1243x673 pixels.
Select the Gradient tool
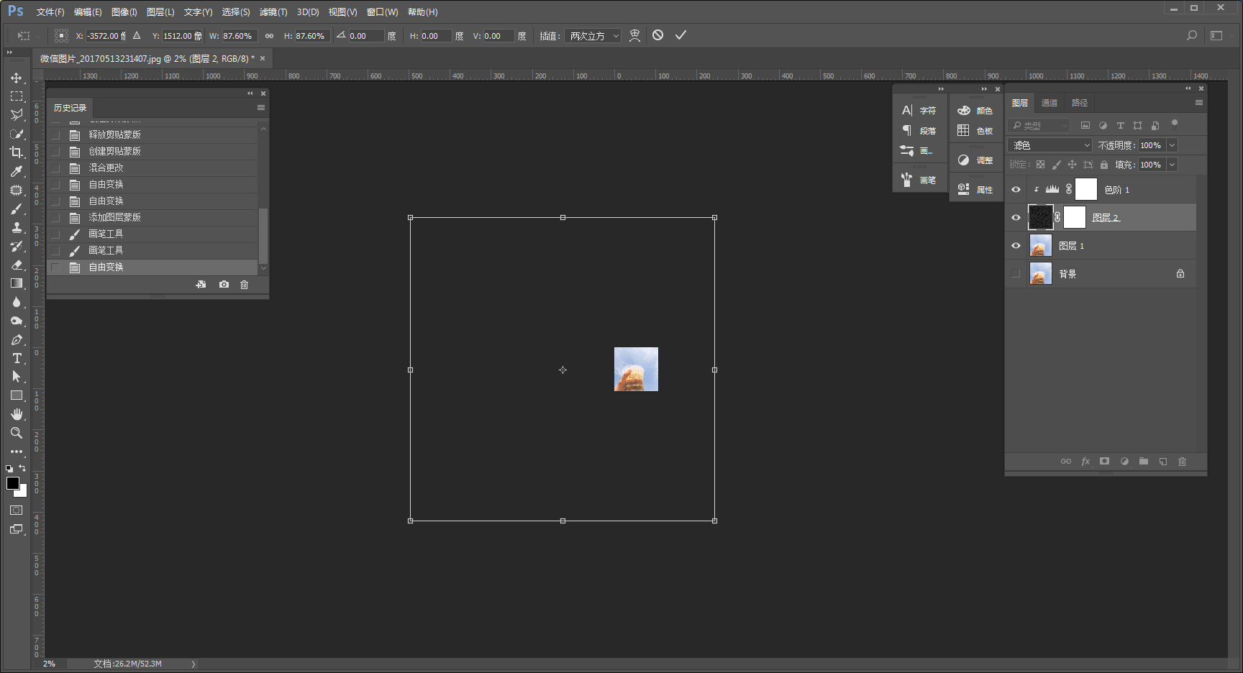tap(16, 283)
